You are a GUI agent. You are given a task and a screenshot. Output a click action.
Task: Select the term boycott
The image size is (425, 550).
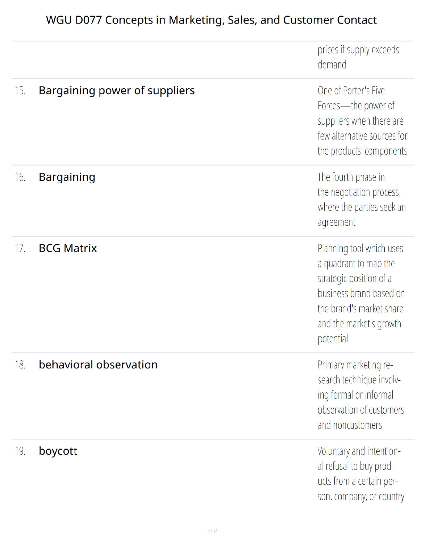[x=58, y=451]
